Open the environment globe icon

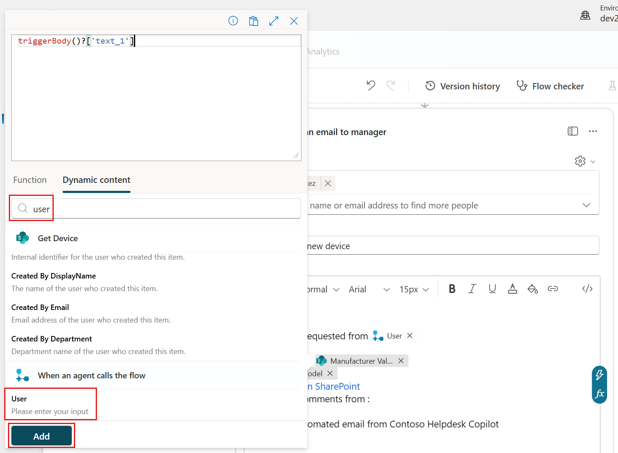tap(585, 16)
